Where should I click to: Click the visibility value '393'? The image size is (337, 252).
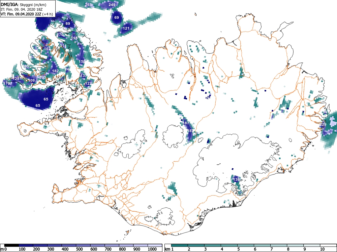tap(42, 77)
